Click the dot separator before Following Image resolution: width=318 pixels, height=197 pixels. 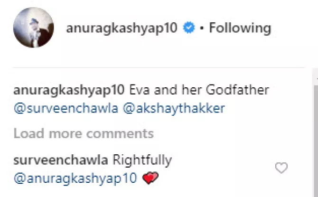click(x=202, y=28)
